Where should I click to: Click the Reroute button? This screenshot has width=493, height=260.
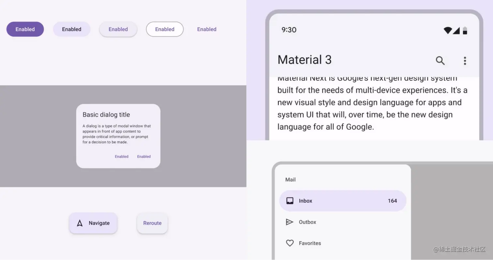tap(152, 223)
